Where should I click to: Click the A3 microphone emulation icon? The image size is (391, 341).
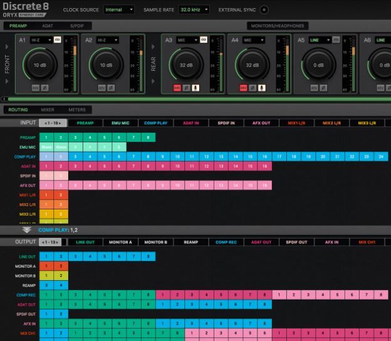[195, 88]
